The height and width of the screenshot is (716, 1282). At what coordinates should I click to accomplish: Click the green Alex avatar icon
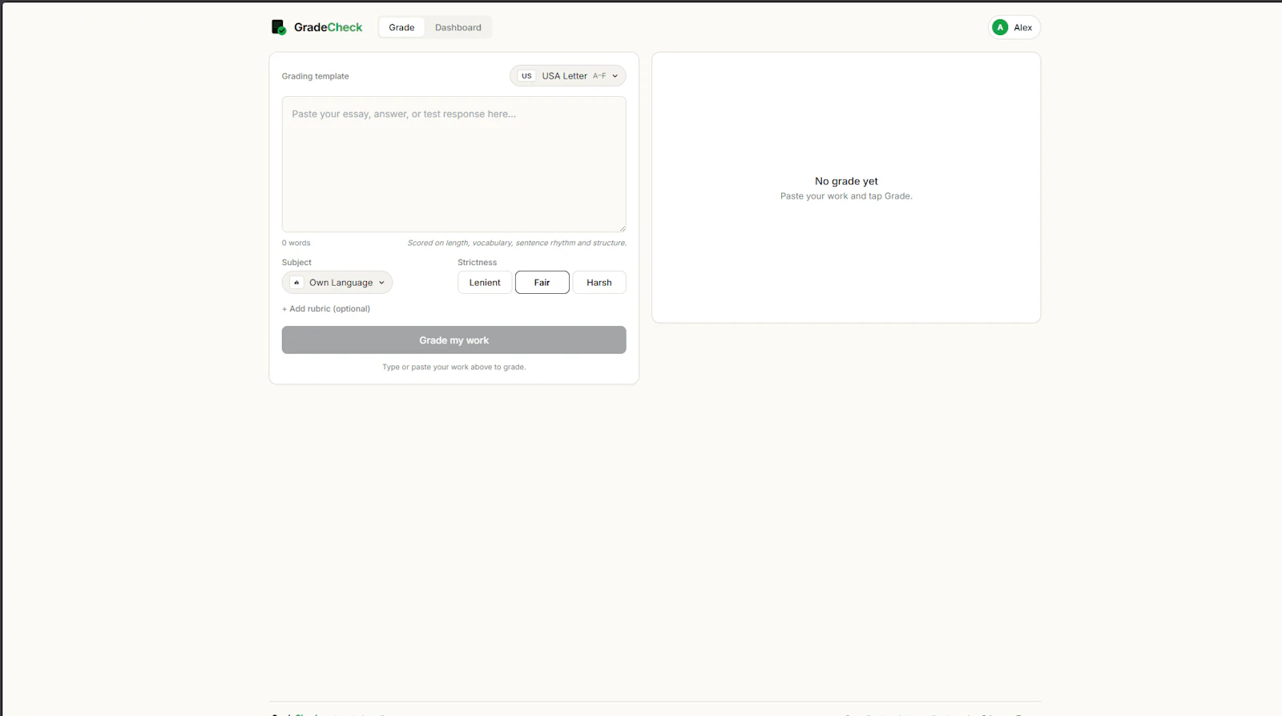(1000, 27)
